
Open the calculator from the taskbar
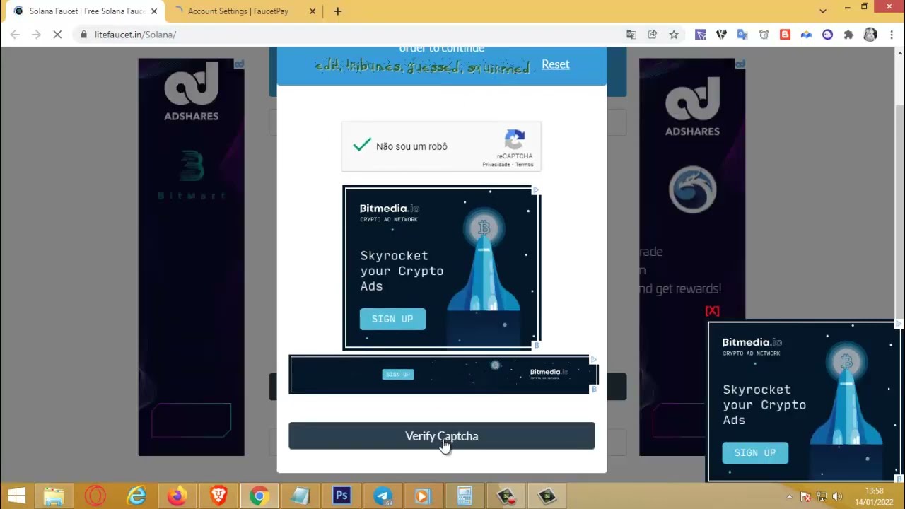click(x=465, y=496)
